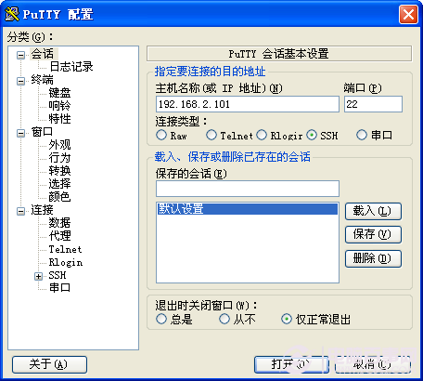Select the Telnet connection type radio
Screen dimensions: 423x381
tap(211, 135)
